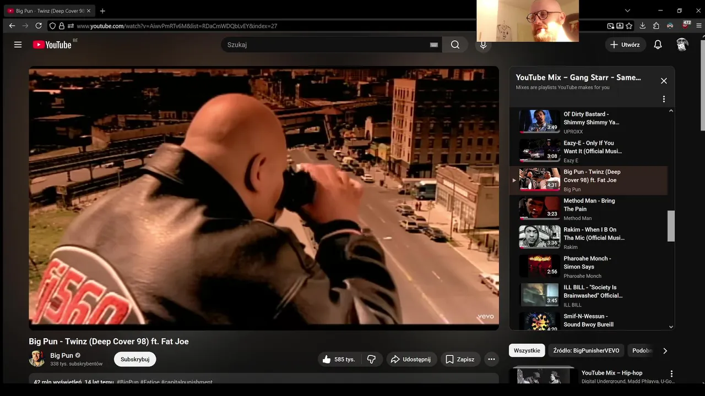The image size is (705, 396).
Task: Play Method Man - Bring The Pain
Action: tap(588, 209)
